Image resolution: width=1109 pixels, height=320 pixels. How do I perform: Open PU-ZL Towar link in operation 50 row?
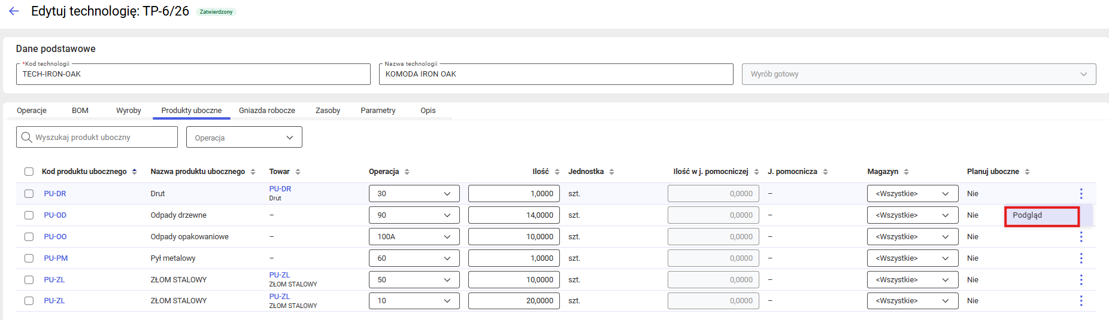[280, 275]
